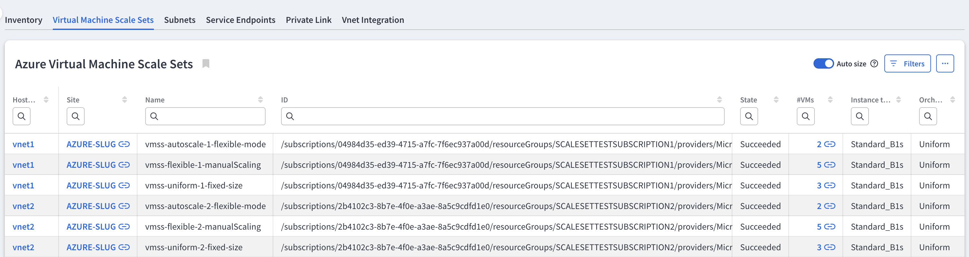Click the search icon under #VMs column
The height and width of the screenshot is (257, 969).
pos(805,116)
